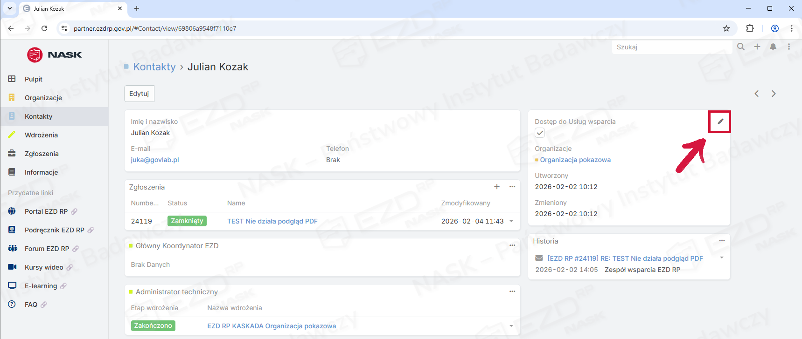Image resolution: width=802 pixels, height=339 pixels.
Task: Open Zgłoszenia panel three-dot menu
Action: [x=512, y=187]
